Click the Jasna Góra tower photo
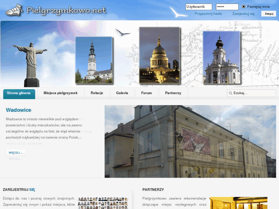 94,60
